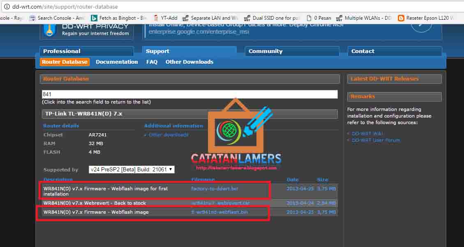Click the AR7241 chipset value
This screenshot has height=247, width=464.
coord(98,135)
